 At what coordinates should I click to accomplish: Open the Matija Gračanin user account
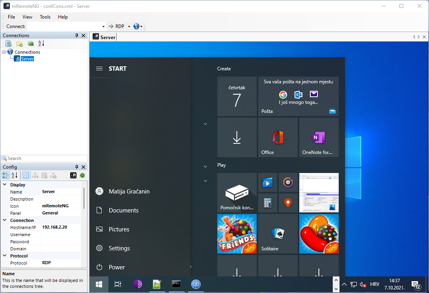[122, 191]
